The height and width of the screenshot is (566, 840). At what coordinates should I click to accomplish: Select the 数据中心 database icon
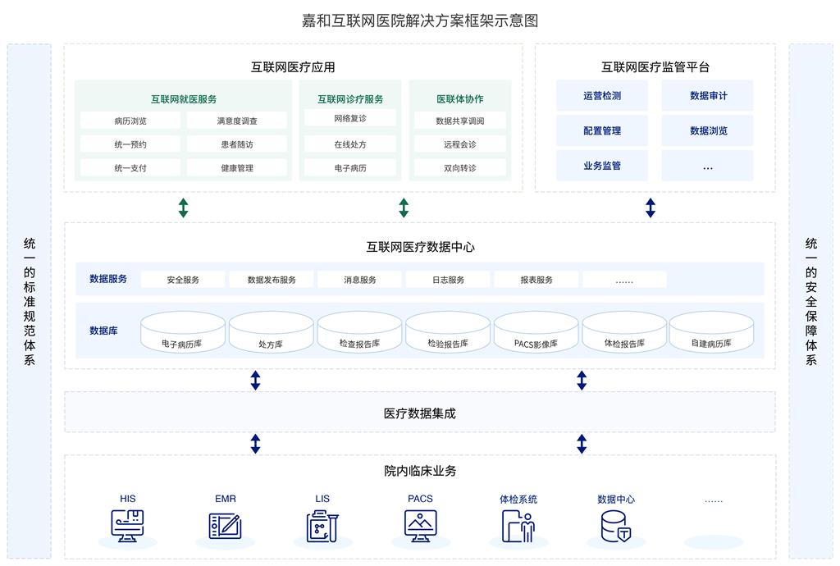(x=616, y=526)
